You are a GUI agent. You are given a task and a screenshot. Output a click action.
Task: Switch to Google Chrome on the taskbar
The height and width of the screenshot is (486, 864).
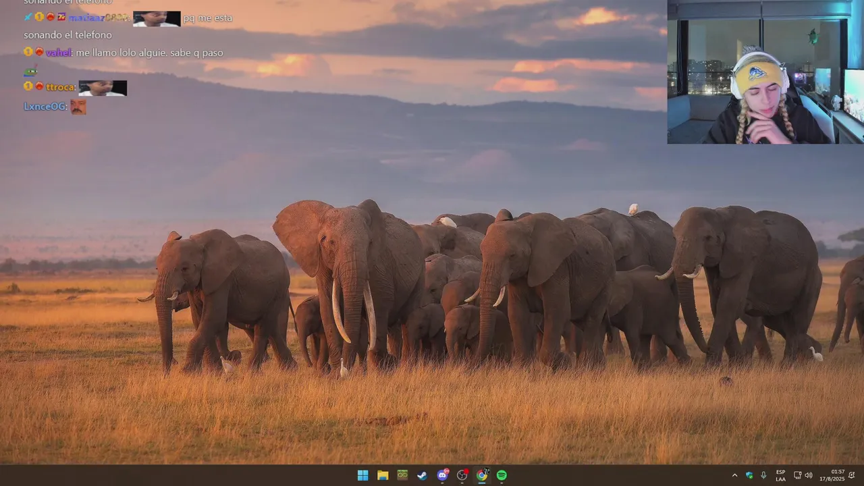coord(482,475)
